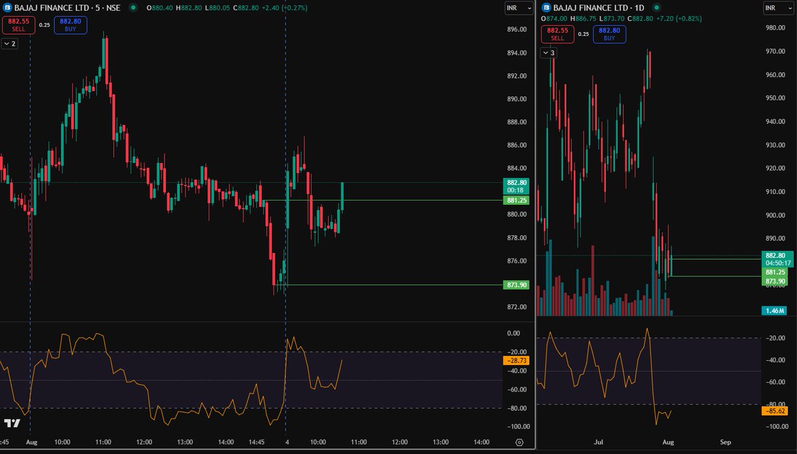Click the 980.00 price axis label

tap(776, 28)
